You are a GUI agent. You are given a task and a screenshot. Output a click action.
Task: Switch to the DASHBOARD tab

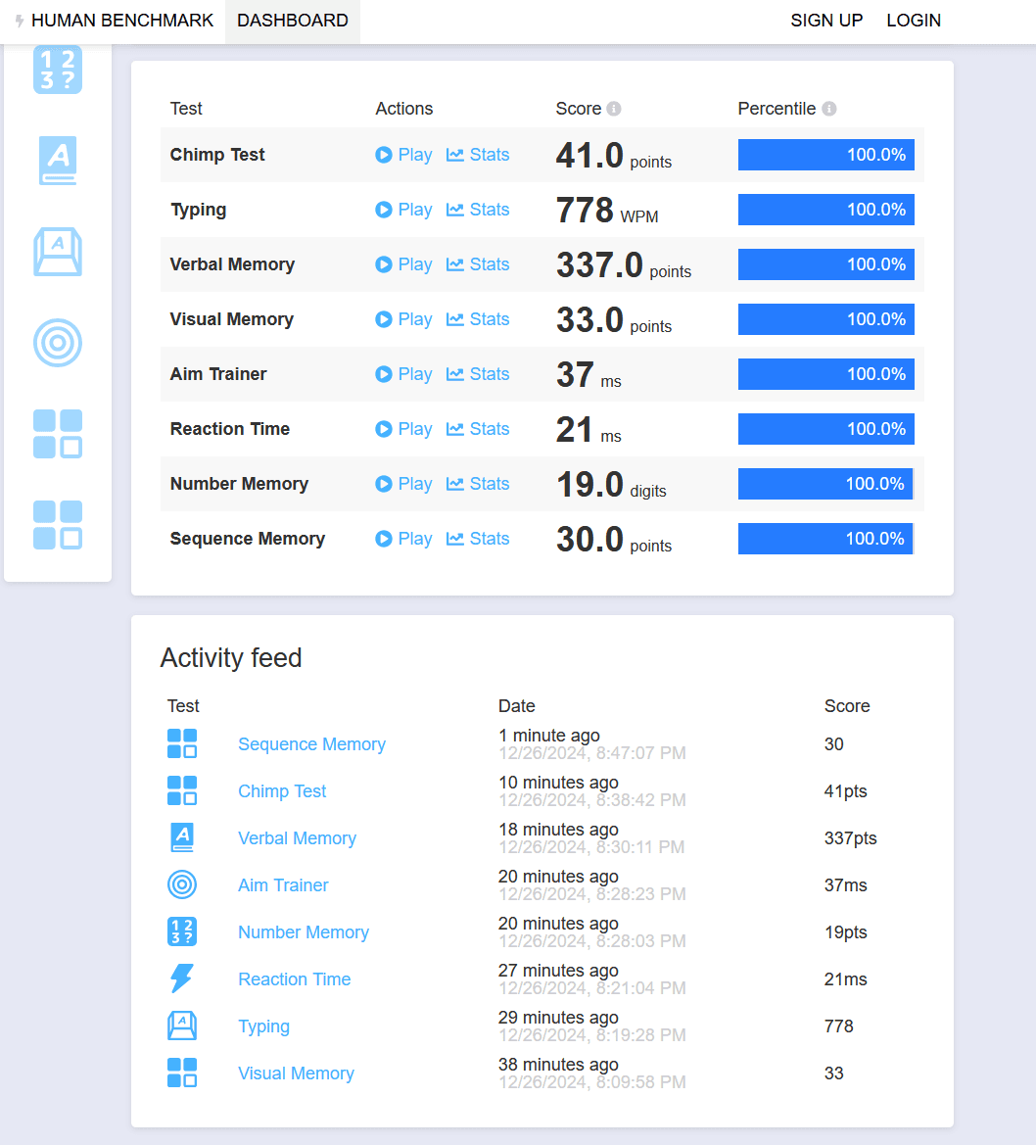292,20
